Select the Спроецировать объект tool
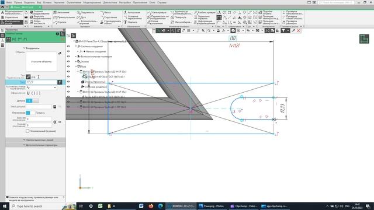 point(110,22)
